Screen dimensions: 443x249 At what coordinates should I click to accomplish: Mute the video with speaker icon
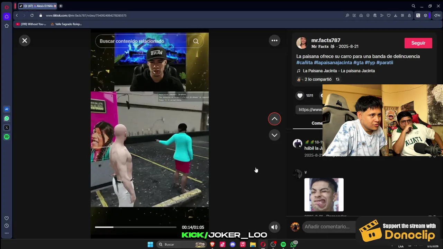pyautogui.click(x=274, y=227)
